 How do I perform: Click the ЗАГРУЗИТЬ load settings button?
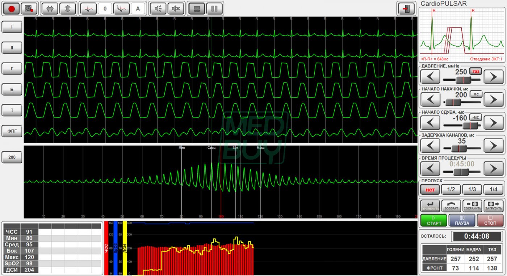(494, 205)
